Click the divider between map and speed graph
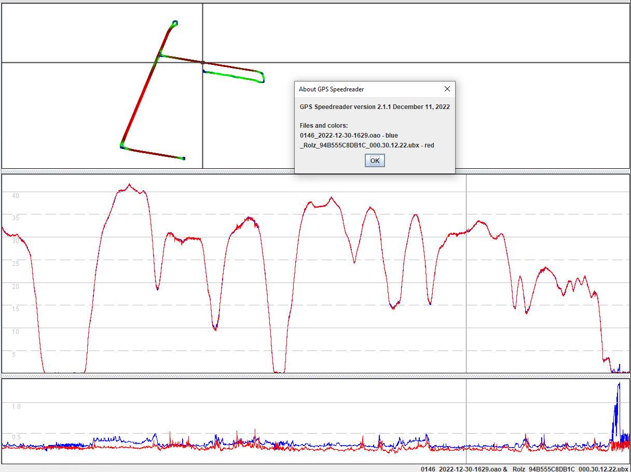The image size is (631, 472). point(315,171)
